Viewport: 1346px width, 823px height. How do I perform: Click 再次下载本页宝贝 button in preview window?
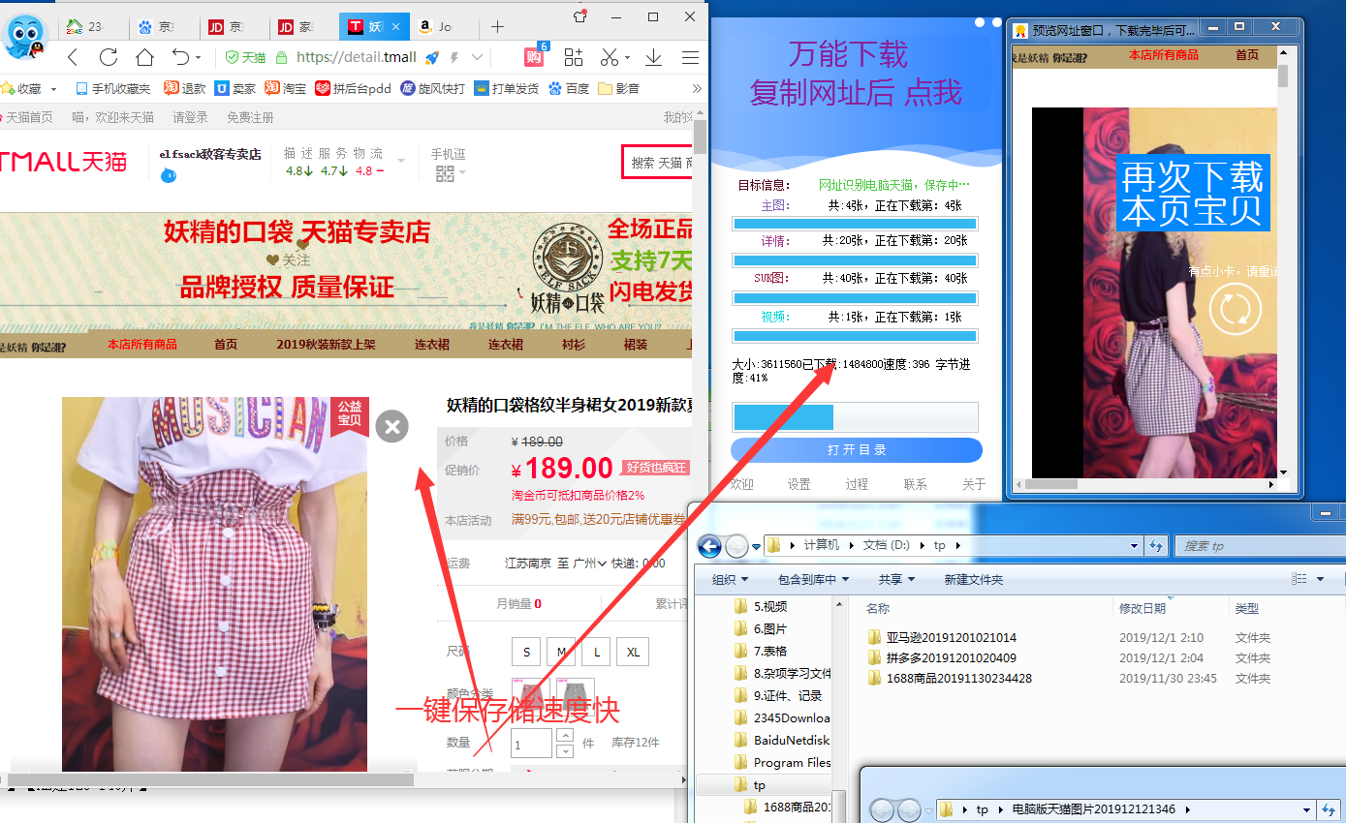pyautogui.click(x=1192, y=192)
